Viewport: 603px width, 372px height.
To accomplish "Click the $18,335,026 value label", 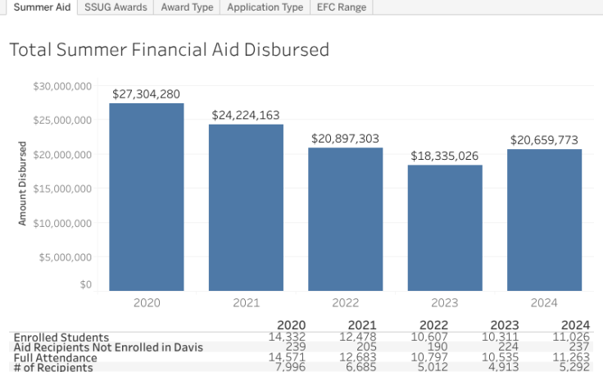I will point(445,156).
